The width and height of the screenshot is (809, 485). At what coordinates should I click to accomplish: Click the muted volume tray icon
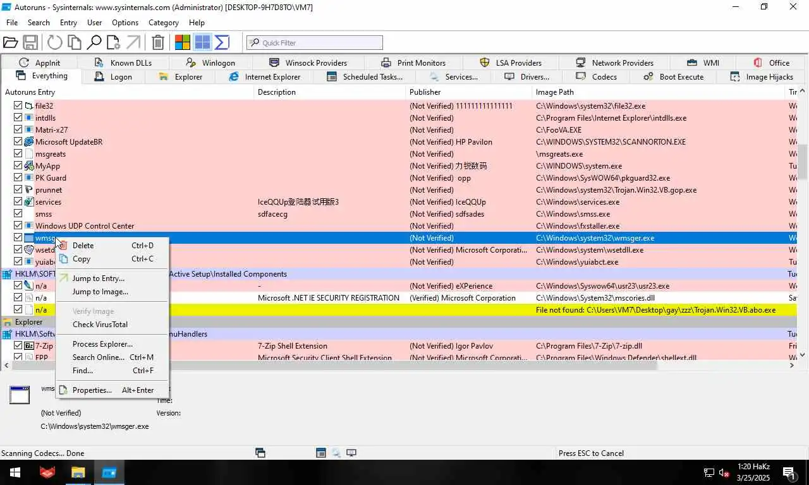pos(724,472)
